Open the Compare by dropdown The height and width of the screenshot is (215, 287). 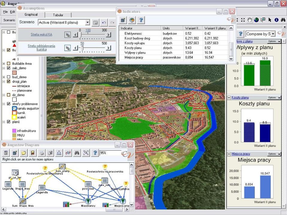pos(273,34)
